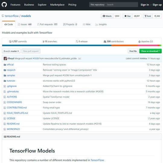Image resolution: width=163 pixels, height=163 pixels.
Task: Open the latest commit hash link
Action: 143,59
